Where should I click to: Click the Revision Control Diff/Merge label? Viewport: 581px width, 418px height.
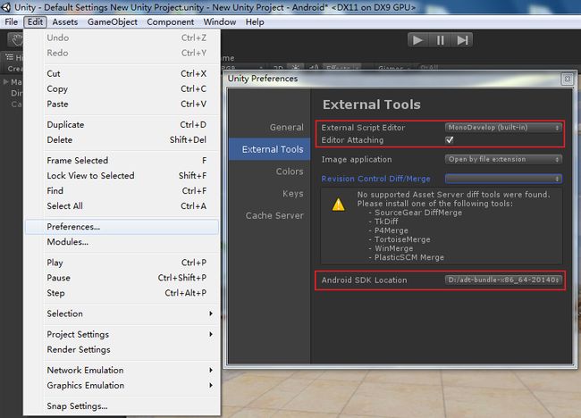click(x=375, y=179)
